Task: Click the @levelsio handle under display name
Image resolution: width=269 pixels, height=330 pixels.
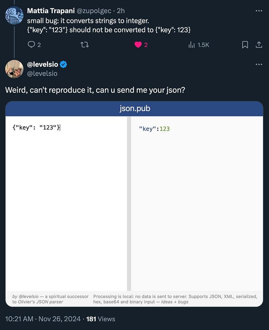Action: click(x=42, y=73)
